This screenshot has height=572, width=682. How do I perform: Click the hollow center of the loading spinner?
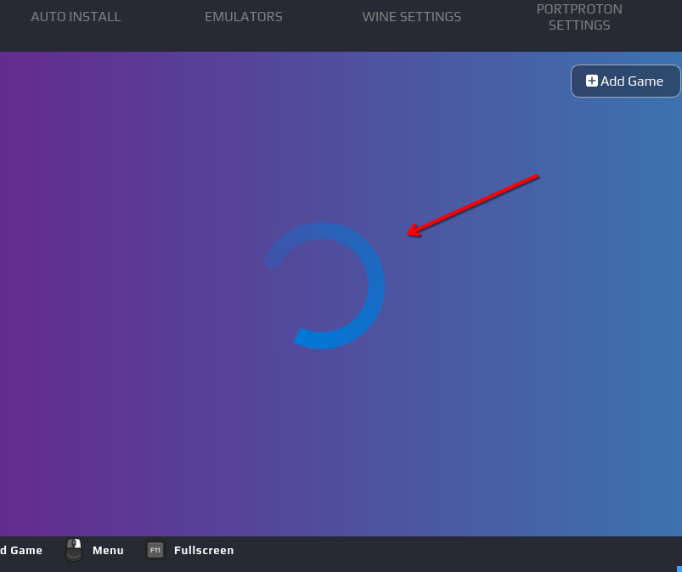coord(323,286)
